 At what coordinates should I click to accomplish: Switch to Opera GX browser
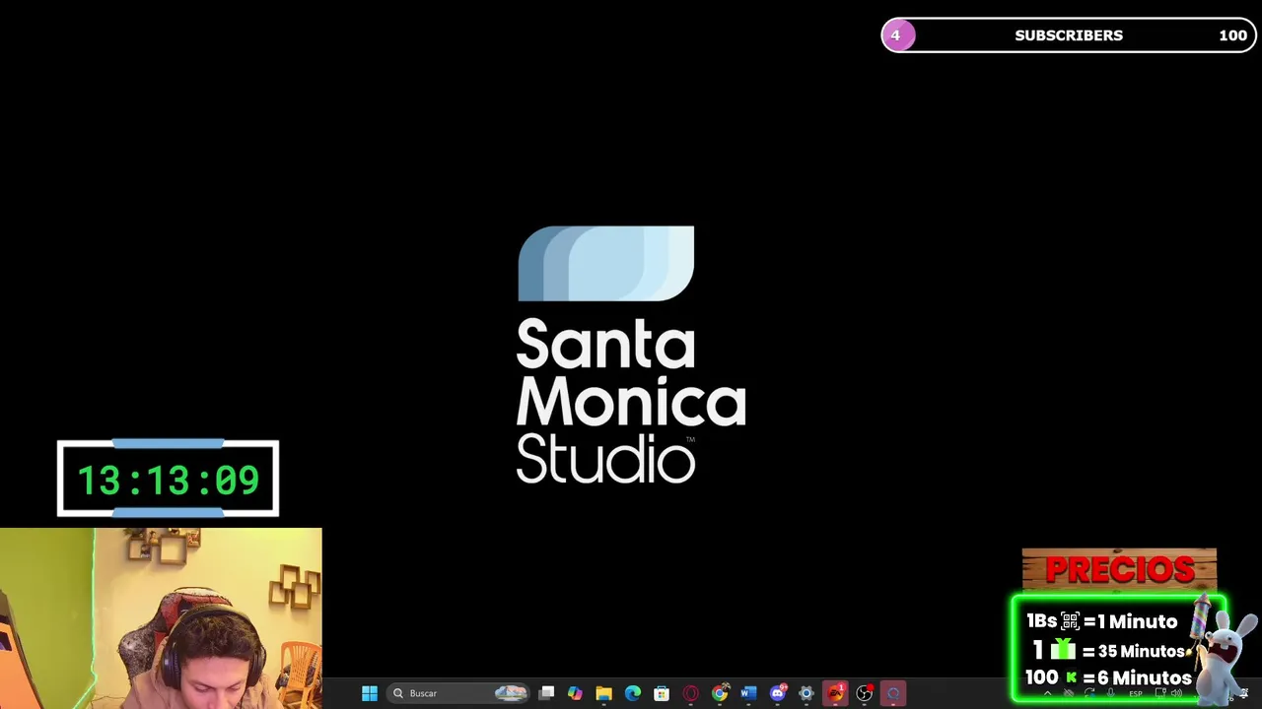690,693
